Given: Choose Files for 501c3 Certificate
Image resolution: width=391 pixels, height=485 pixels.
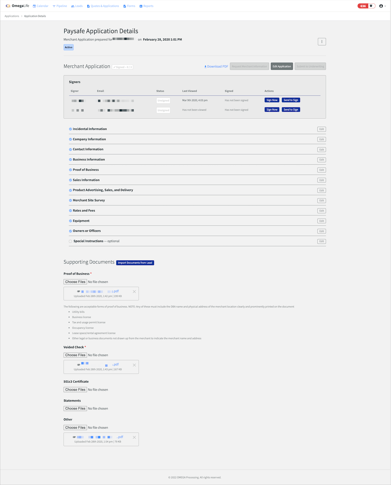Looking at the screenshot, I should (75, 390).
